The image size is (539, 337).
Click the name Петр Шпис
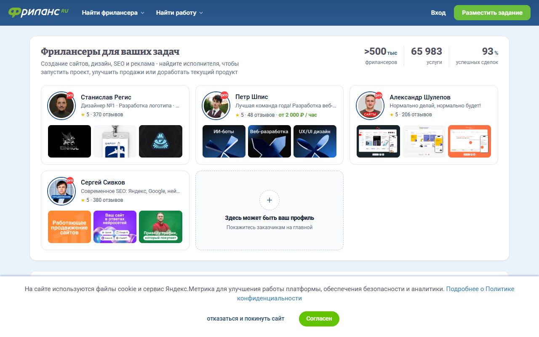pyautogui.click(x=252, y=97)
